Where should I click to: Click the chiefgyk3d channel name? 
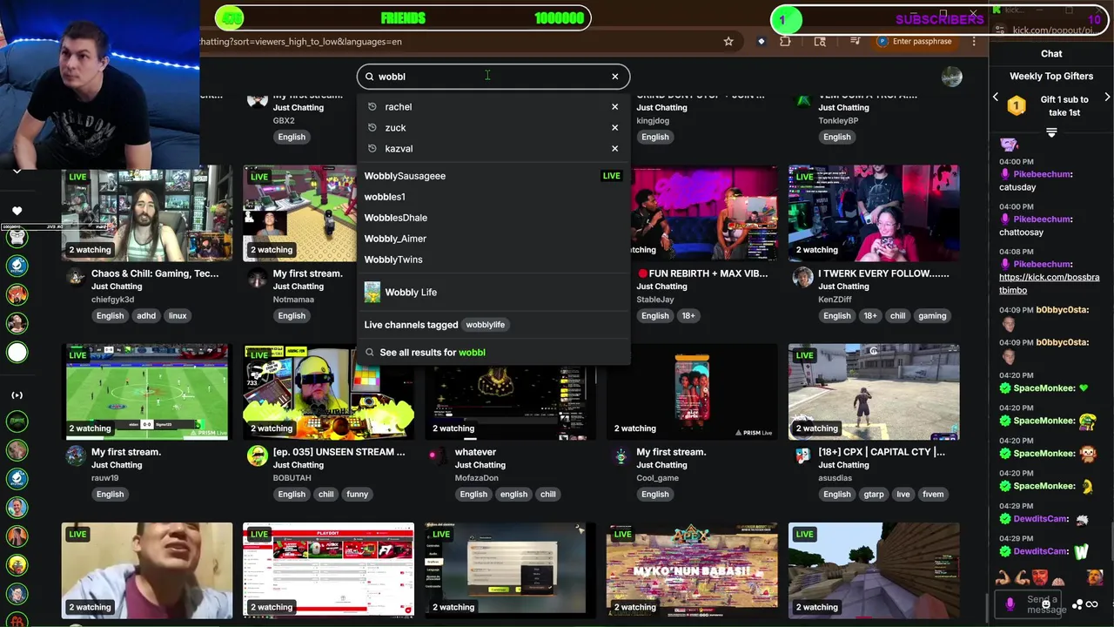click(112, 300)
